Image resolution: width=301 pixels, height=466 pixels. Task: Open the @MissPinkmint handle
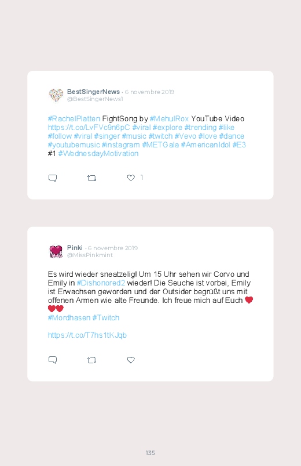tap(90, 255)
